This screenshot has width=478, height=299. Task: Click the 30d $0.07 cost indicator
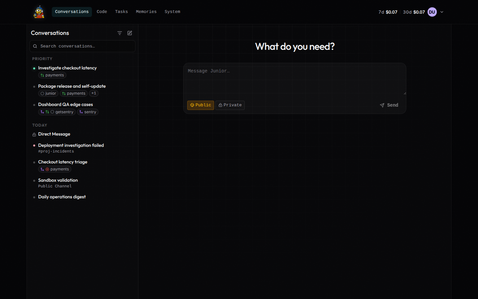pos(414,12)
